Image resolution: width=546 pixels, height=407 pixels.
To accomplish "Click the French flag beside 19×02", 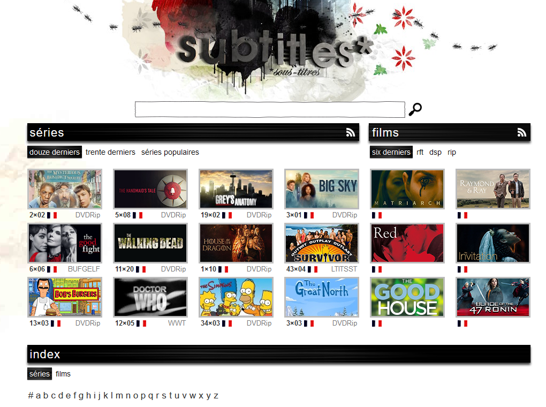I will pos(227,215).
